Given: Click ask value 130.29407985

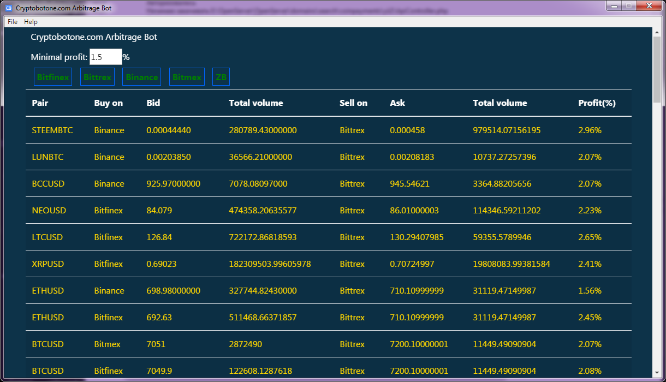Looking at the screenshot, I should point(417,237).
